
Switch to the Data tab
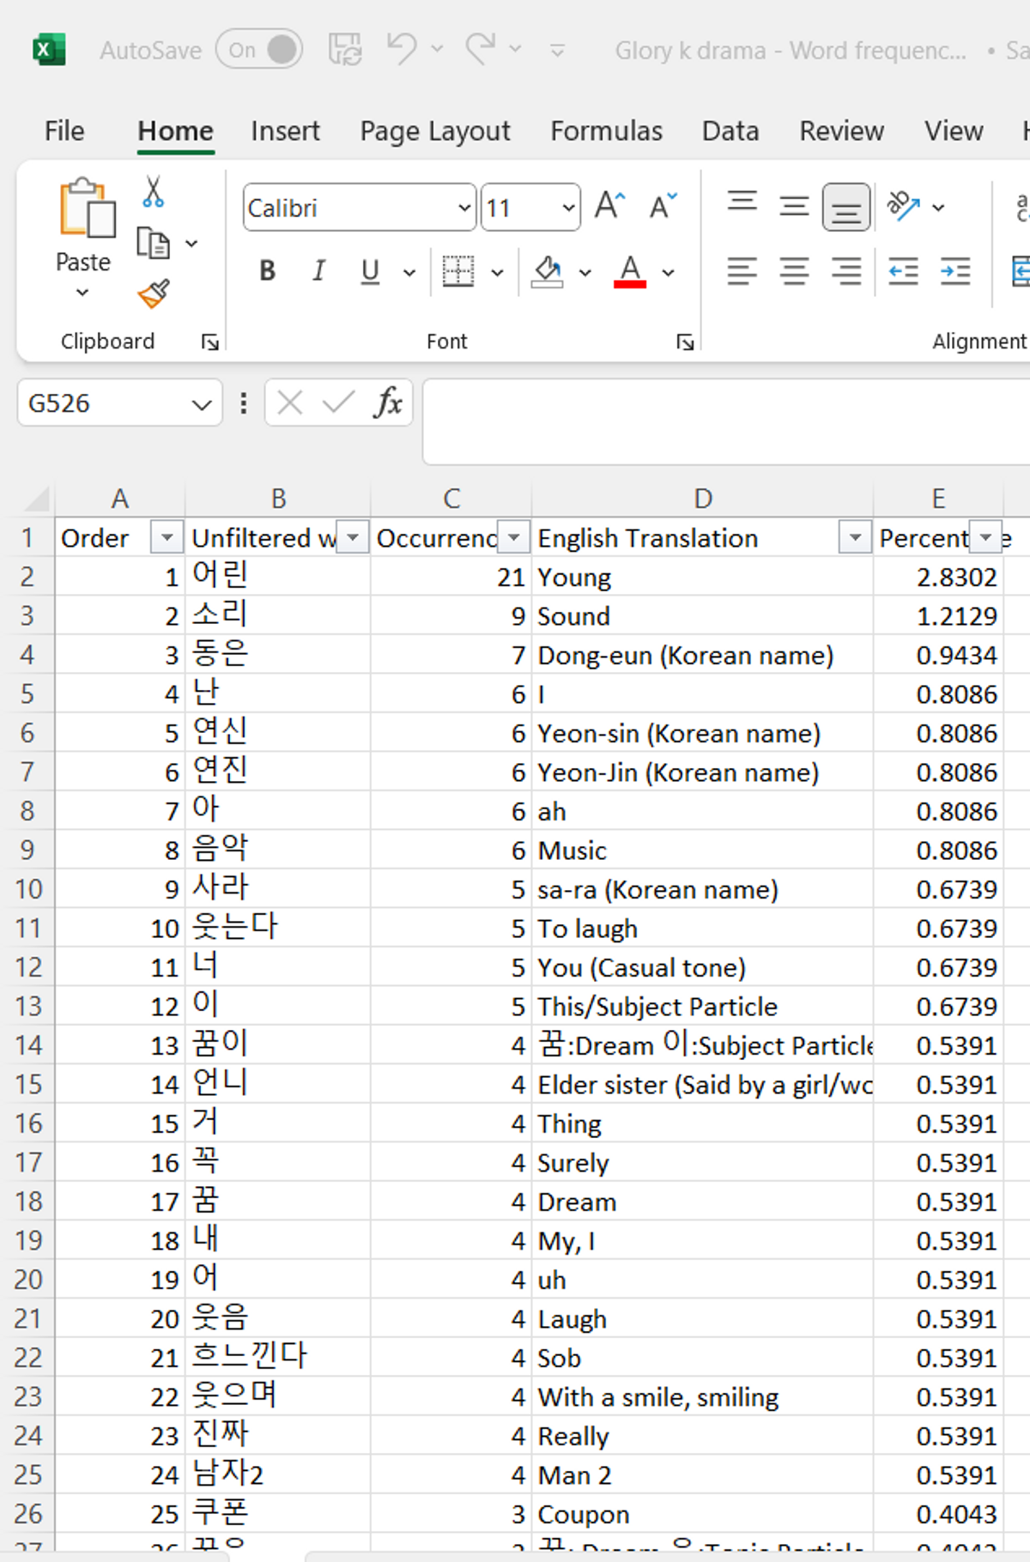click(x=730, y=130)
